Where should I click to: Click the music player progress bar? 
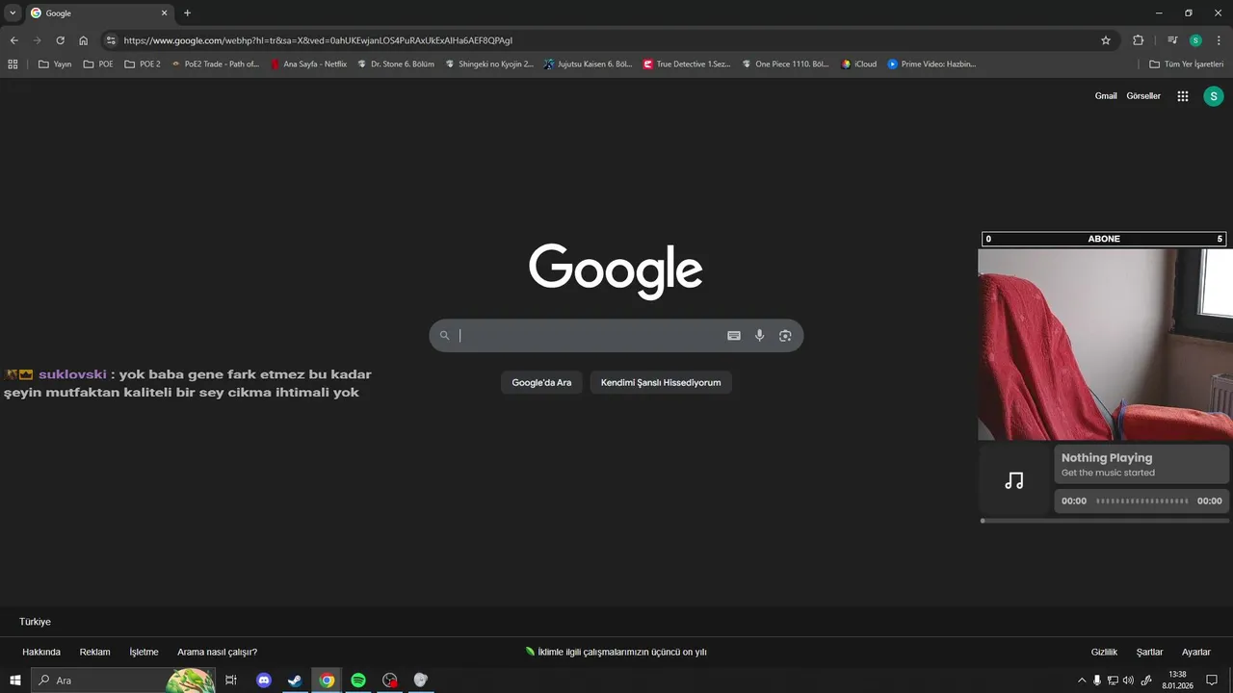point(1105,521)
